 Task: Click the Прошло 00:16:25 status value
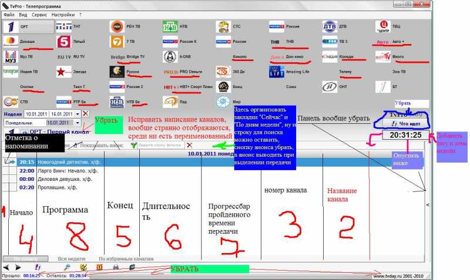coord(32,275)
